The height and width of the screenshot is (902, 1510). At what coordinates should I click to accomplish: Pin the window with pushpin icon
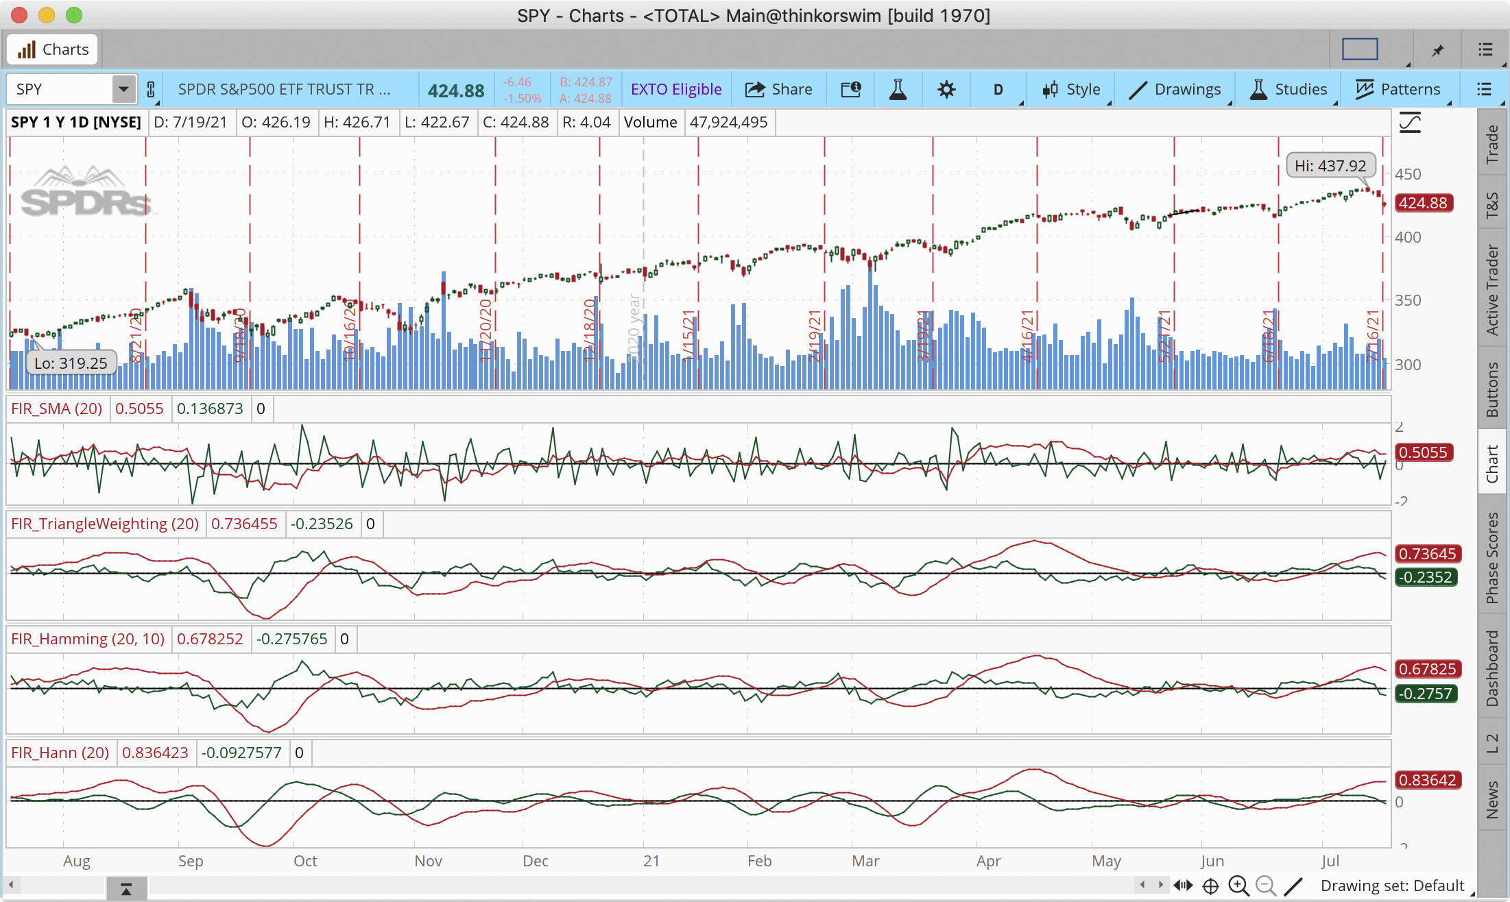tap(1437, 50)
